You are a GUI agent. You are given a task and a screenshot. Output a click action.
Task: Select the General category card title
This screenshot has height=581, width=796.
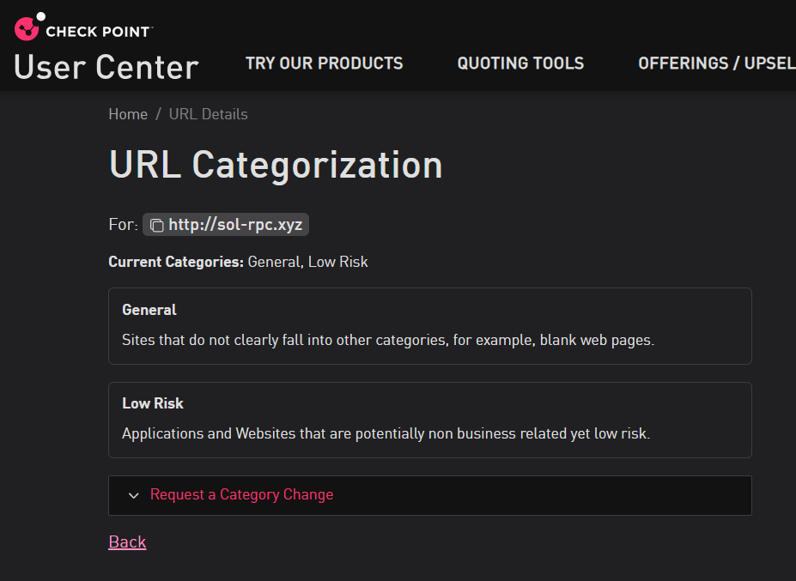pyautogui.click(x=149, y=310)
